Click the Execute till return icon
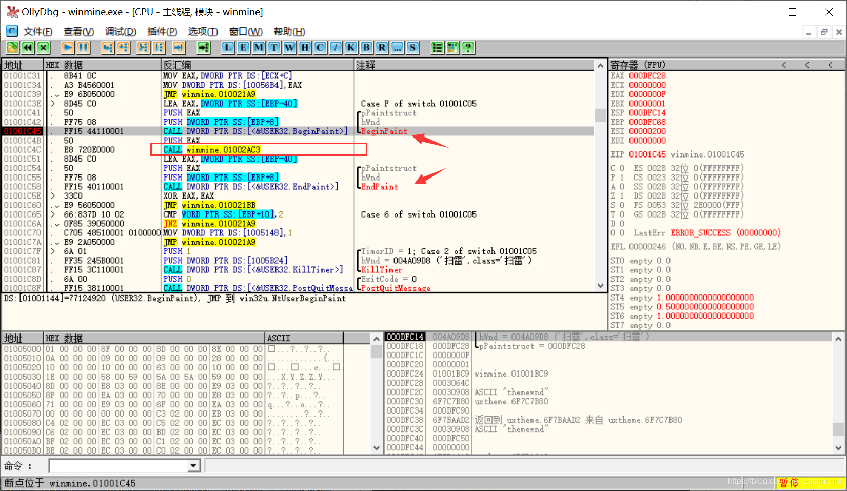 click(x=179, y=48)
